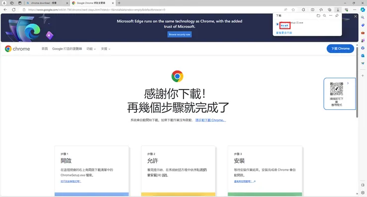This screenshot has height=197, width=367.
Task: Toggle the Downloads toolbar icon
Action: coord(338,9)
